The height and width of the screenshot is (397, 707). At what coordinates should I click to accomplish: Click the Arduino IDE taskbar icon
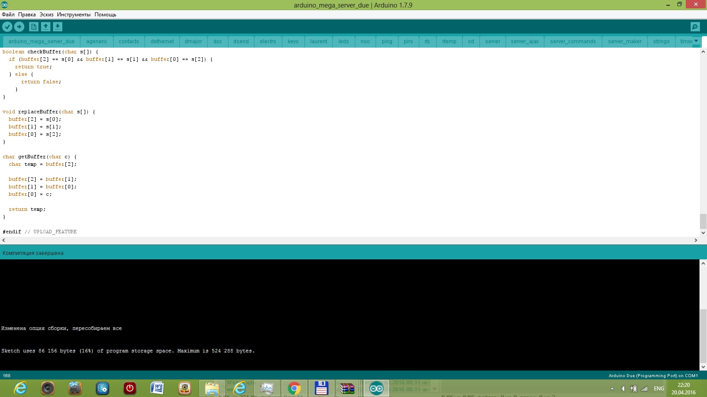[376, 388]
